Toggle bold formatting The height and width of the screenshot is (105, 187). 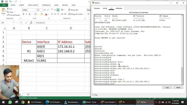pyautogui.click(x=23, y=14)
